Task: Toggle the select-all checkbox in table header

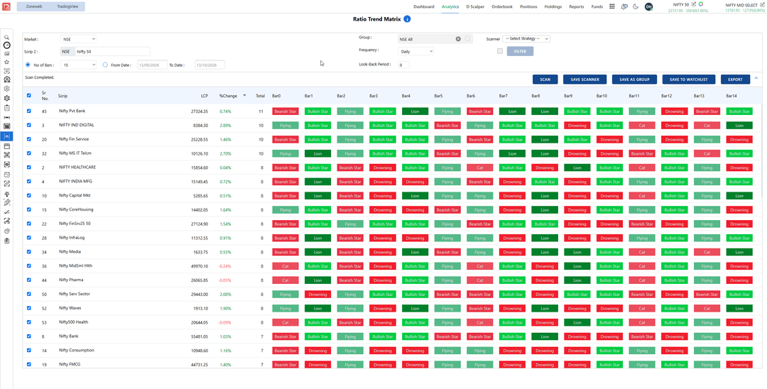Action: (28, 96)
